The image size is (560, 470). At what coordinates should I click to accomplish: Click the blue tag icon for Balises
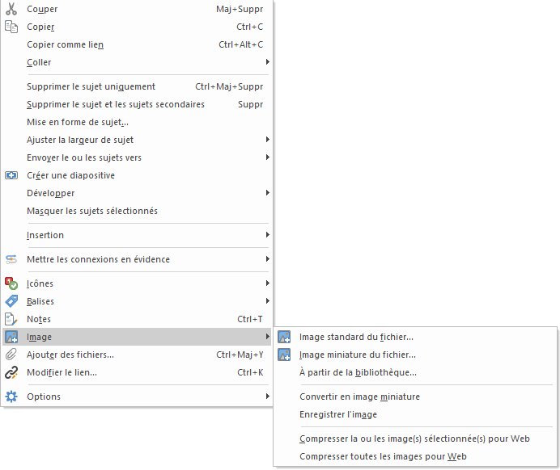click(11, 301)
